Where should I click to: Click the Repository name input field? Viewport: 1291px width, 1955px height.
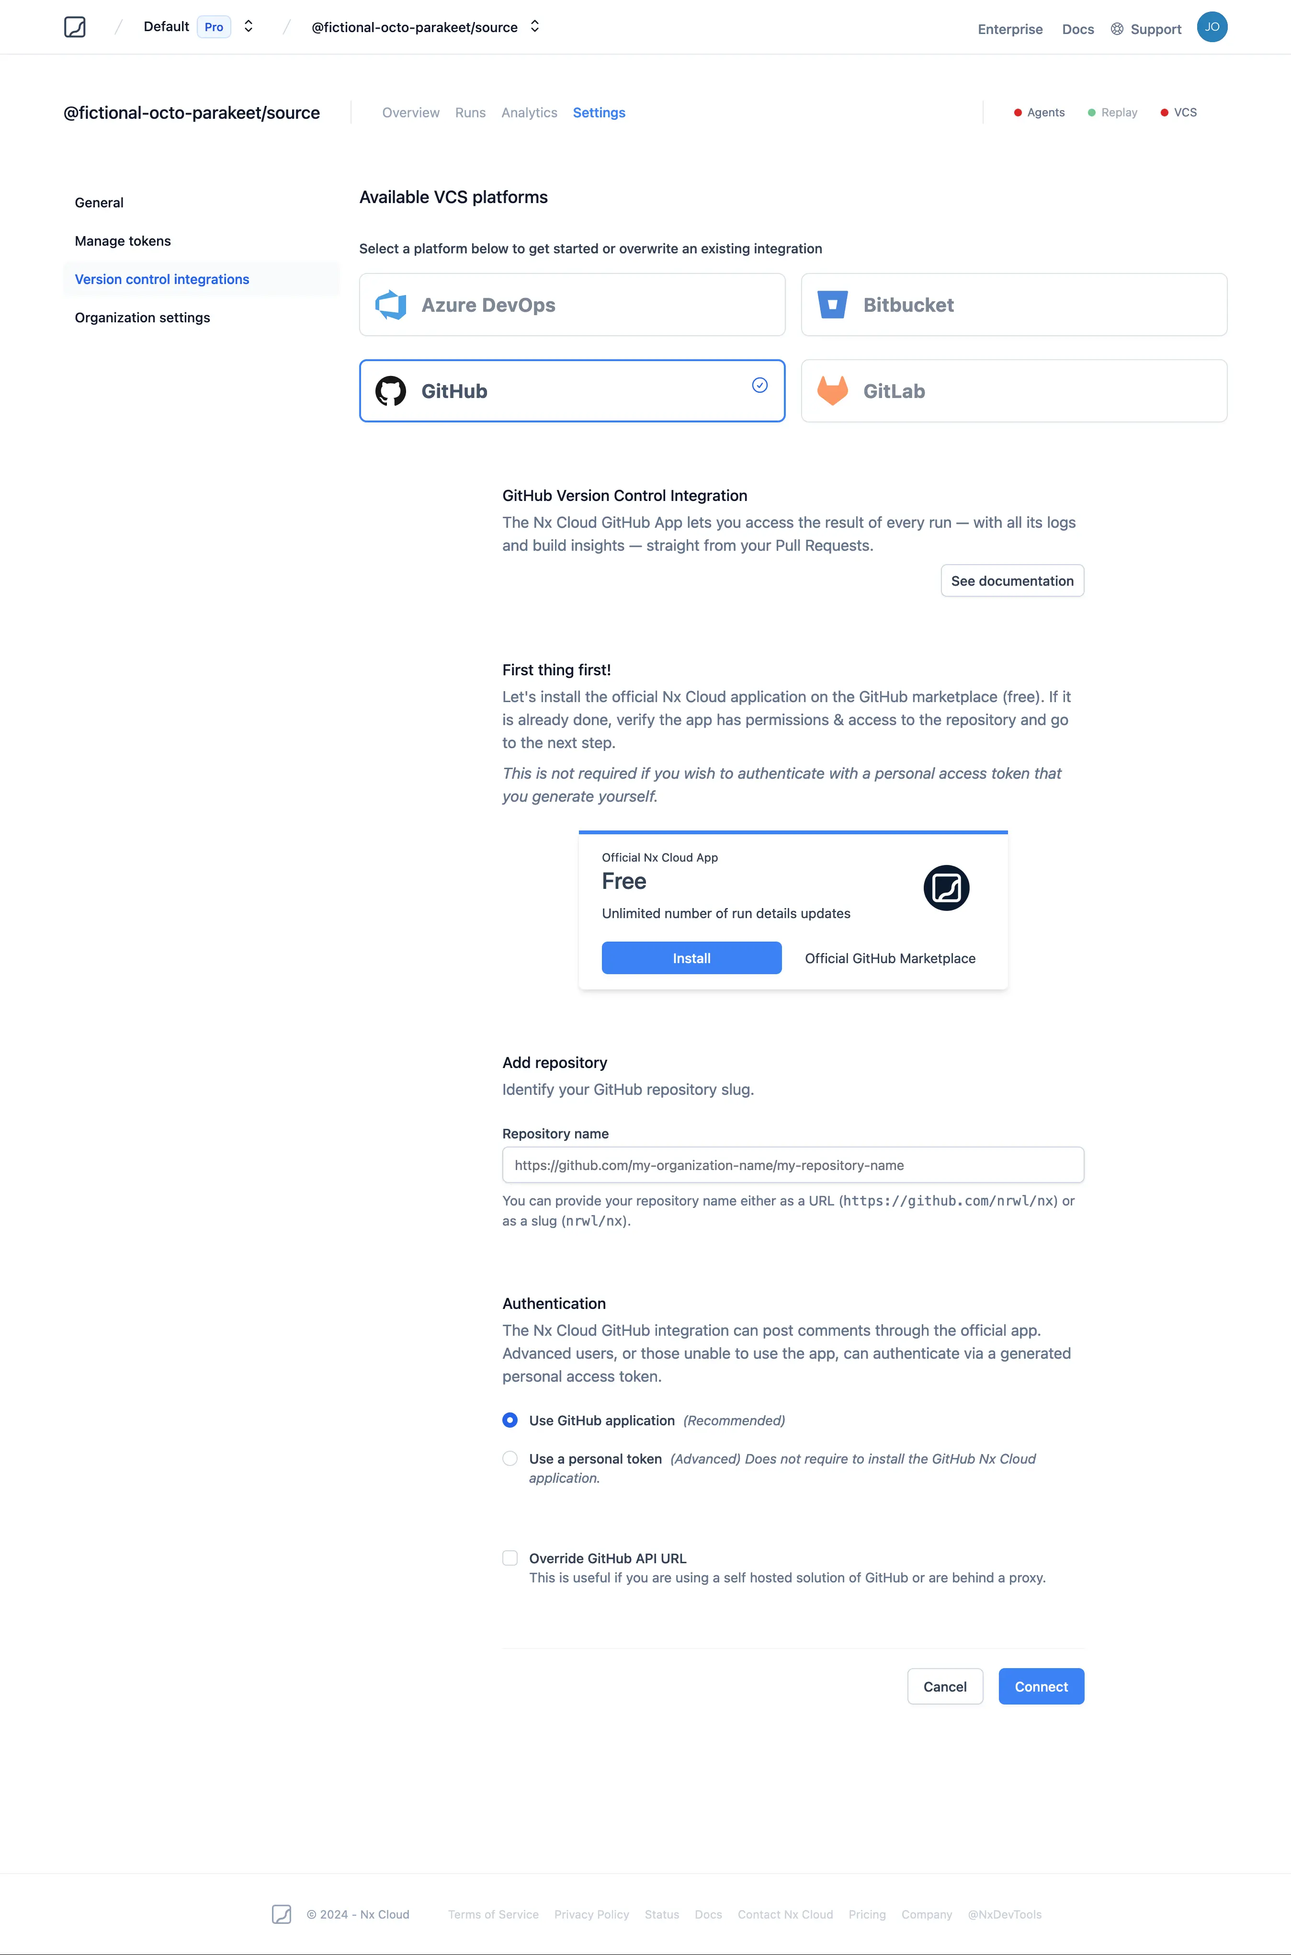[x=793, y=1164]
